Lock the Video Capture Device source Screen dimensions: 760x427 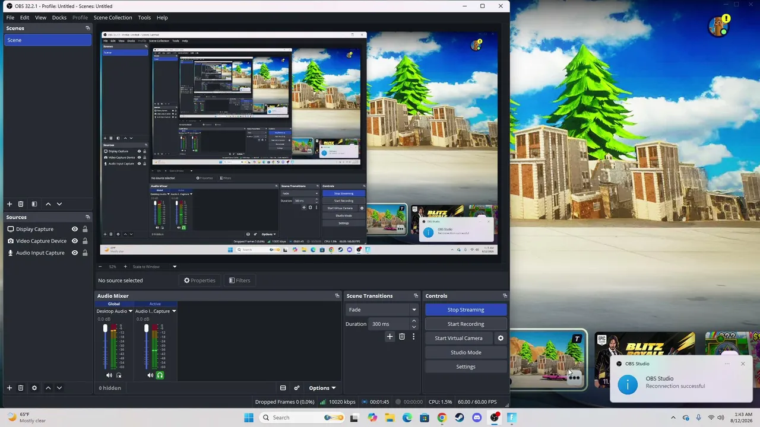[85, 241]
